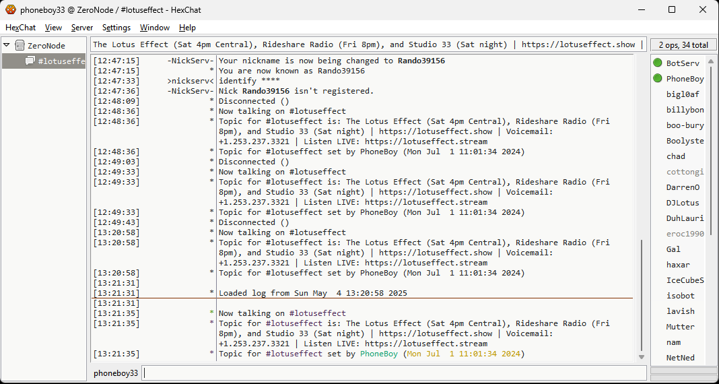719x384 pixels.
Task: Click the #lotuseffect channel icon in tree
Action: pyautogui.click(x=30, y=61)
